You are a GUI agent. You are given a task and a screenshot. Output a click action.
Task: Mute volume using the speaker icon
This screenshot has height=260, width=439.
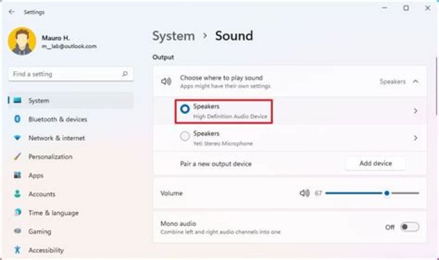coord(304,193)
